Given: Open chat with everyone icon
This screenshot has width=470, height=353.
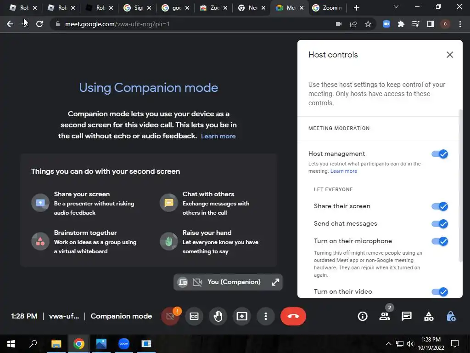Looking at the screenshot, I should [x=407, y=316].
